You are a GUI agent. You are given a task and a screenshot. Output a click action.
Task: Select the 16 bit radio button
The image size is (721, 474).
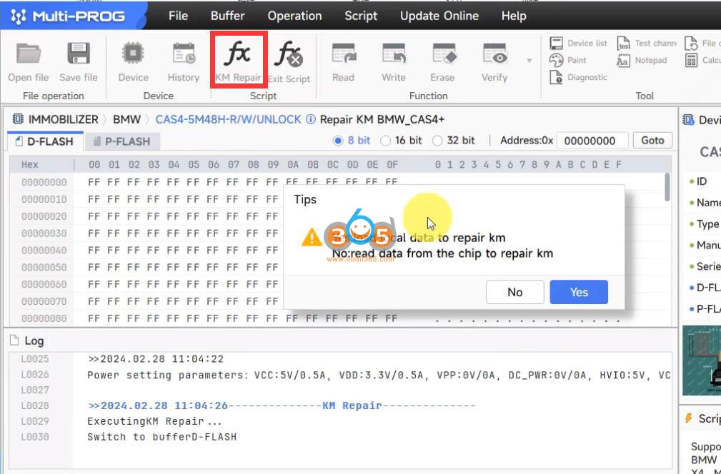pos(385,141)
